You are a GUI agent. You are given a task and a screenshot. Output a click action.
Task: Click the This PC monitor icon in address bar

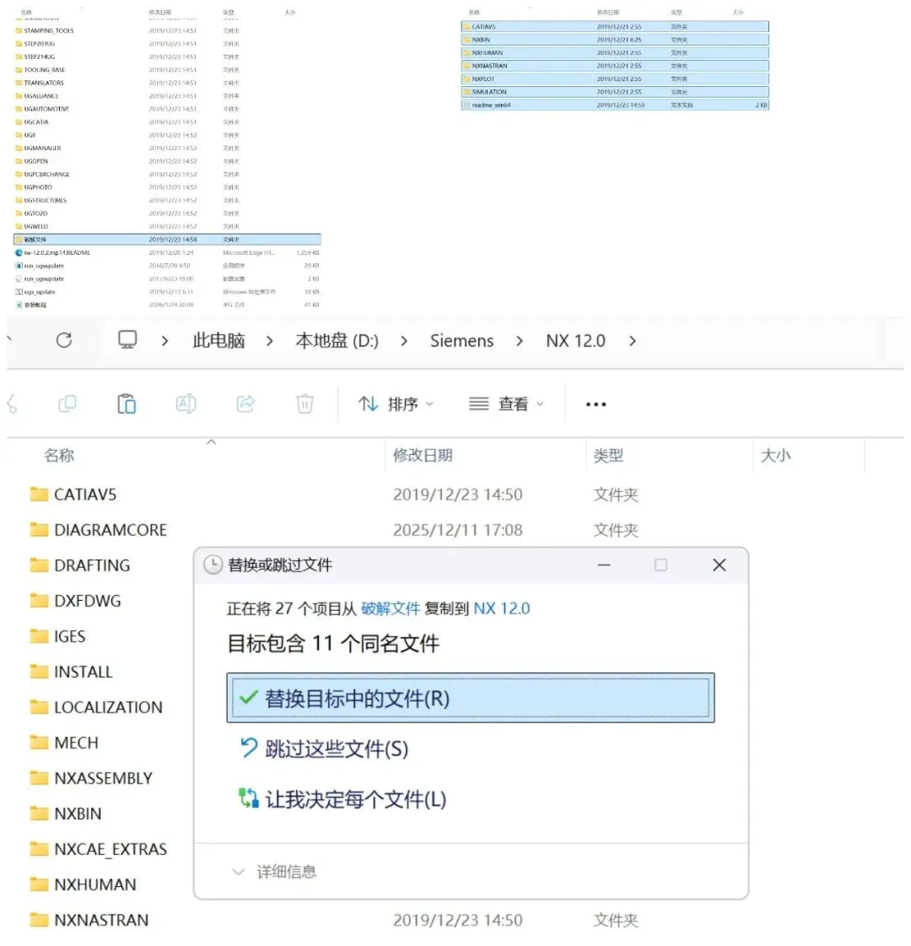tap(127, 340)
